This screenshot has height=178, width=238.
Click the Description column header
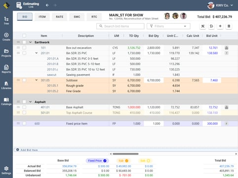coord(86,36)
